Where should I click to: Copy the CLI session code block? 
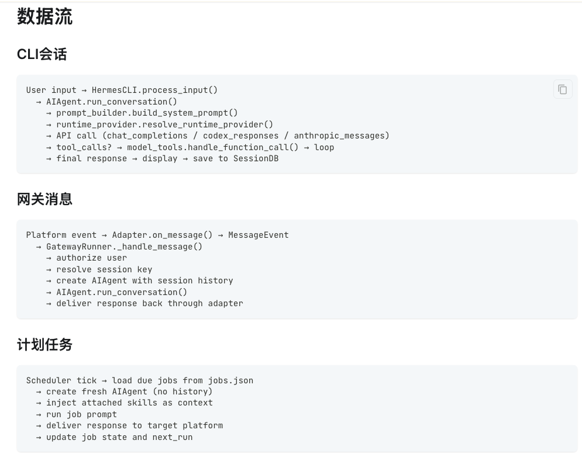pyautogui.click(x=562, y=89)
